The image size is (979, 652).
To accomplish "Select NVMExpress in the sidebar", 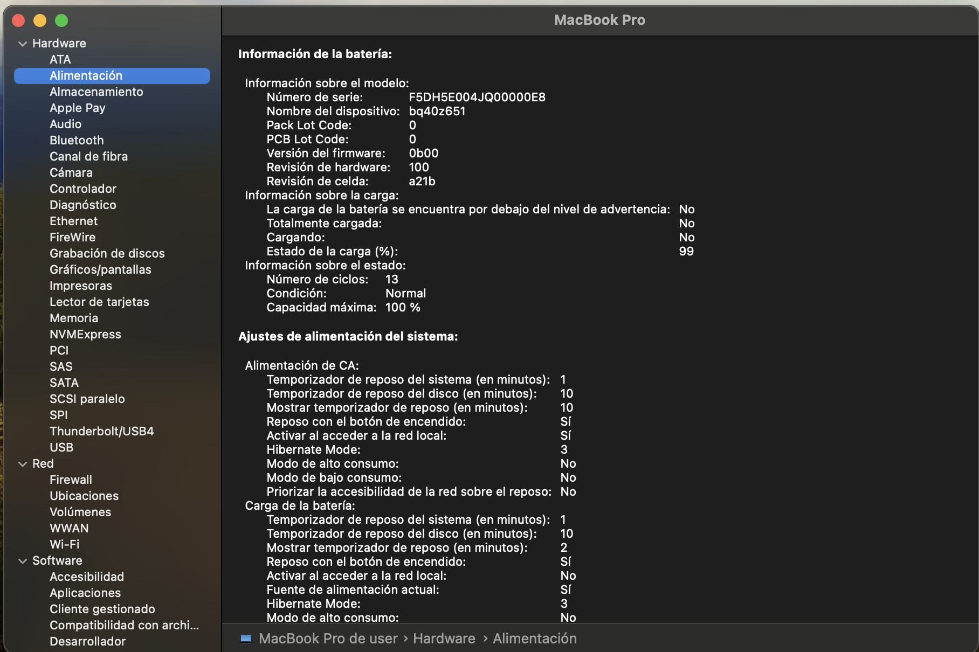I will click(x=86, y=334).
